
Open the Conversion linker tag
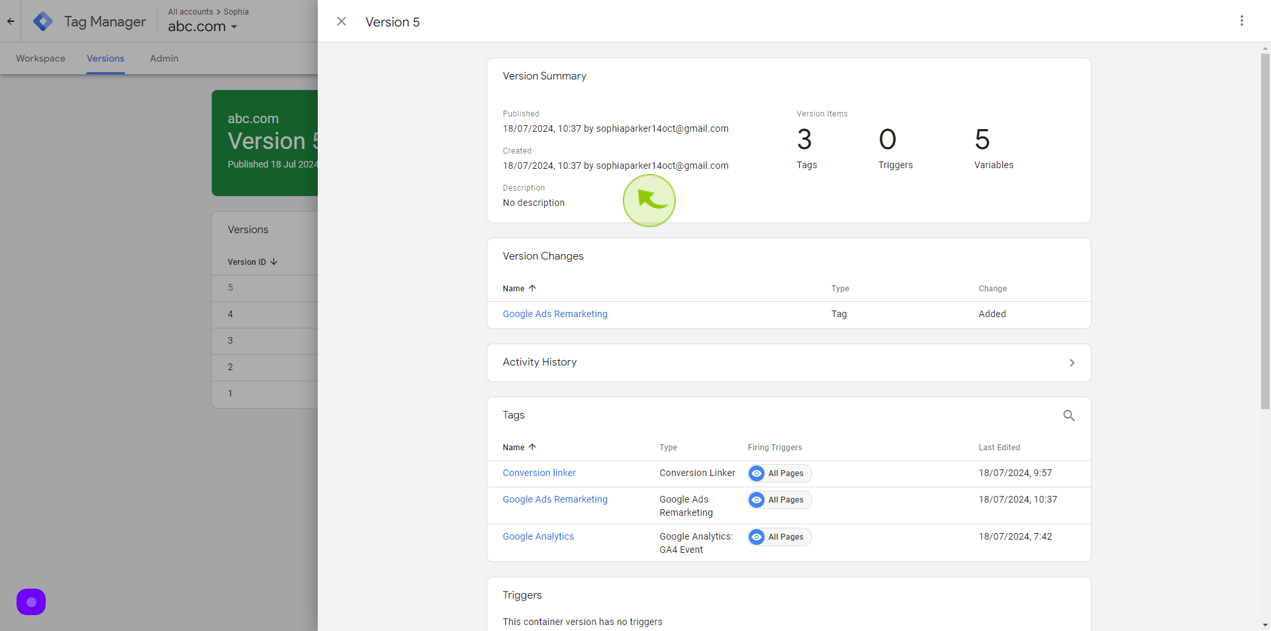pyautogui.click(x=539, y=473)
